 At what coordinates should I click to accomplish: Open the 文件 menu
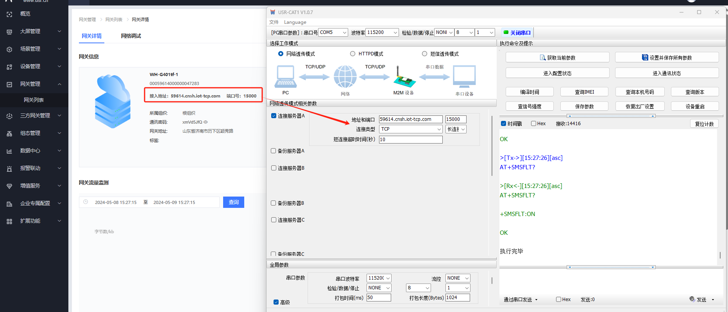tap(274, 22)
